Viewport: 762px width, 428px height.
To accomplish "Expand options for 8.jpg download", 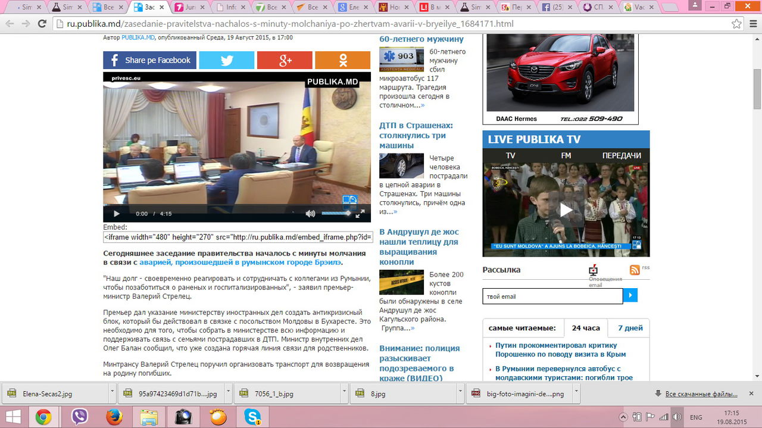I will (x=460, y=393).
